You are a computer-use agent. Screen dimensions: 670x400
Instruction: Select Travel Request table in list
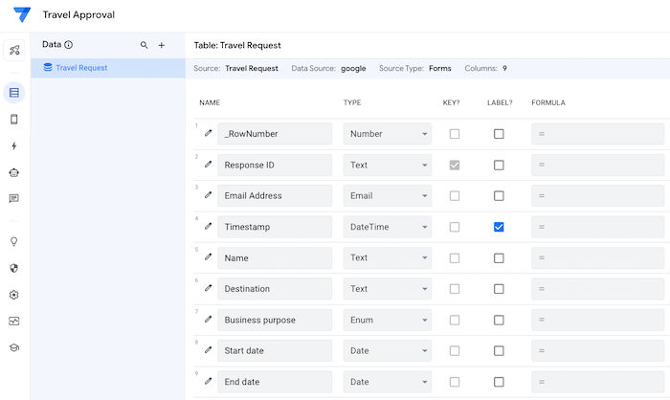coord(81,68)
